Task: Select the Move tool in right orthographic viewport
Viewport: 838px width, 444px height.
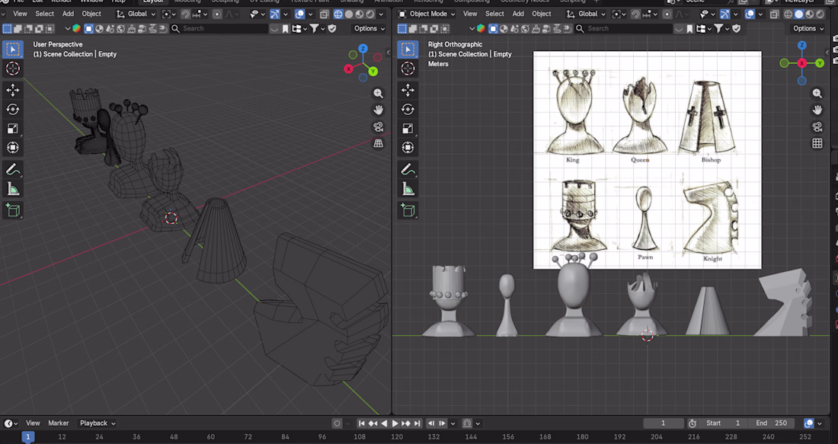Action: pyautogui.click(x=408, y=90)
